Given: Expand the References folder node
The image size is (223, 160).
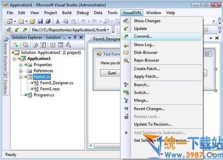Looking at the screenshot, I should click(x=21, y=71).
